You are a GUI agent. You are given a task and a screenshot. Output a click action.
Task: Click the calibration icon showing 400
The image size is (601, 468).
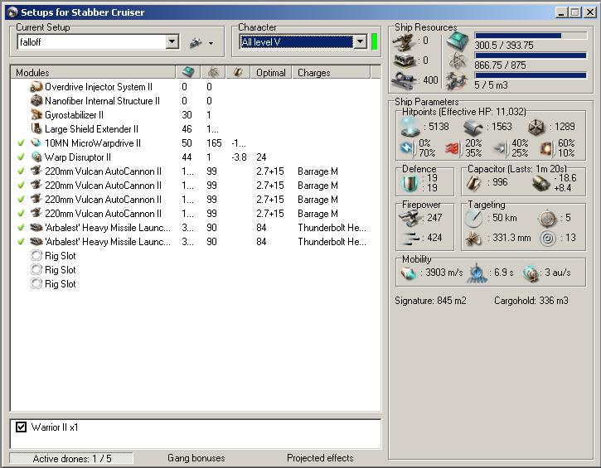coord(404,80)
